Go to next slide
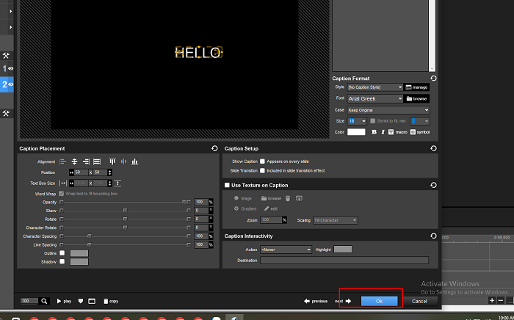 (x=343, y=301)
